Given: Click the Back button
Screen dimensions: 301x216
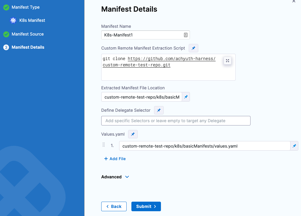Looking at the screenshot, I should pos(114,206).
